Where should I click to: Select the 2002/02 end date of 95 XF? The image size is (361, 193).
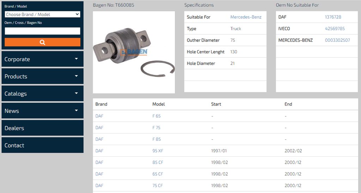[x=293, y=151]
